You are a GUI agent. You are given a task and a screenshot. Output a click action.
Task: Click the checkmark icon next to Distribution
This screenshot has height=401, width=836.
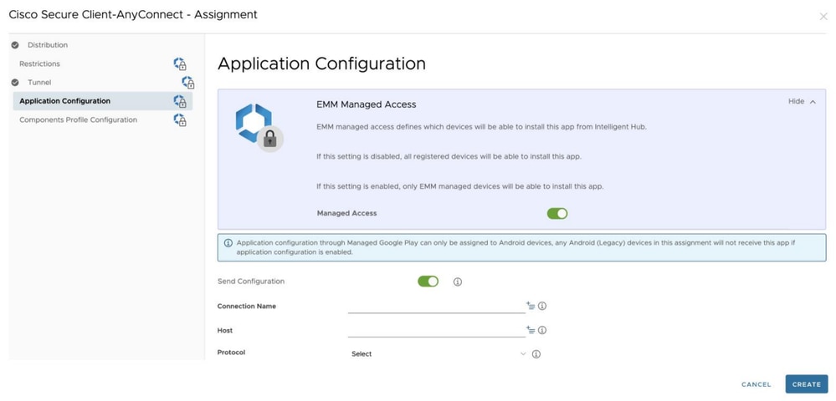[x=15, y=45]
